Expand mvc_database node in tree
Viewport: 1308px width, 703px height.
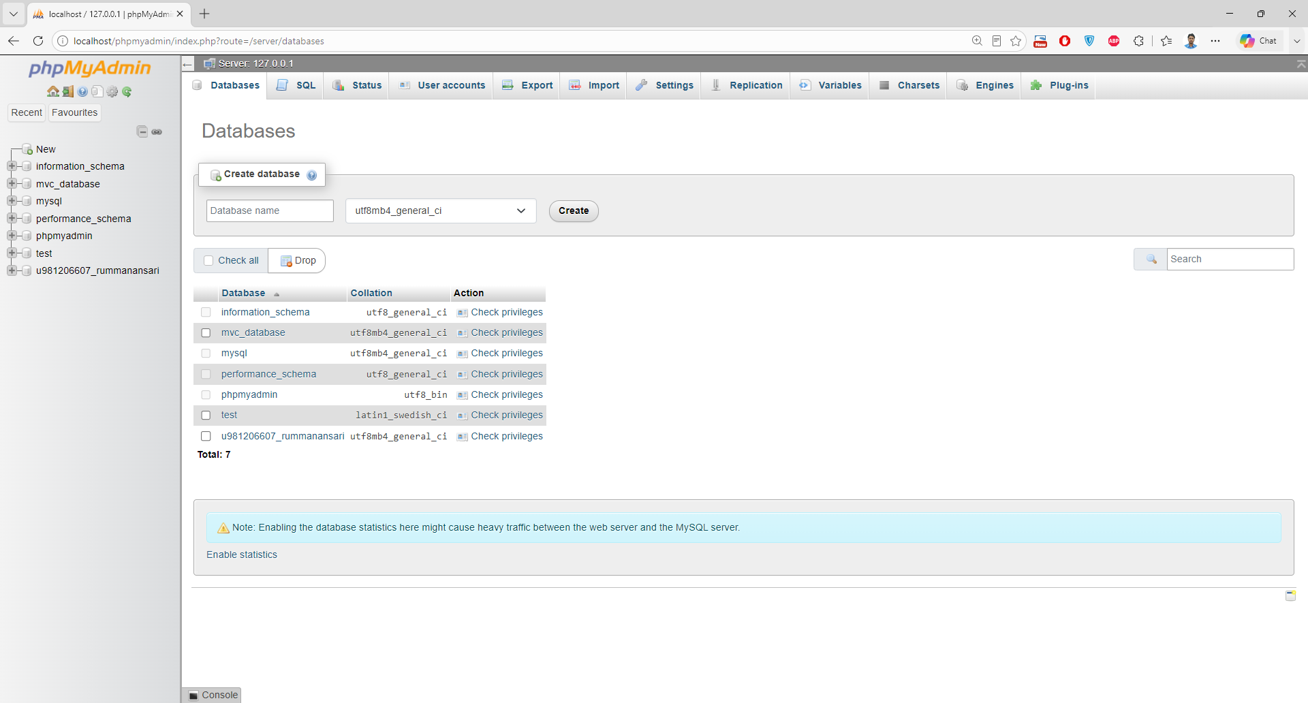[x=12, y=183]
